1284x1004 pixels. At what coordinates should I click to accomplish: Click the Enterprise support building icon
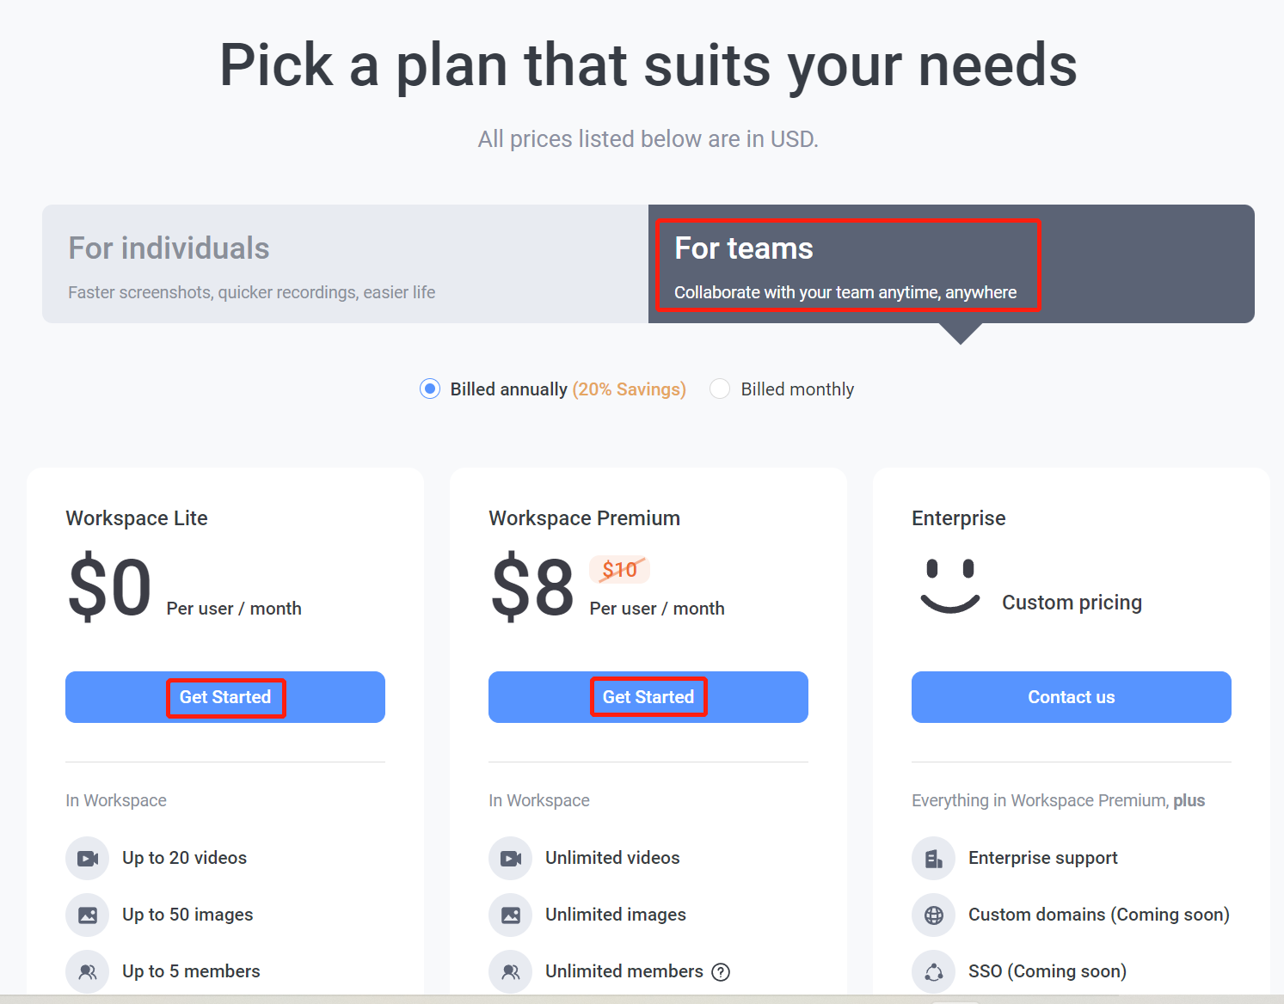pos(933,858)
